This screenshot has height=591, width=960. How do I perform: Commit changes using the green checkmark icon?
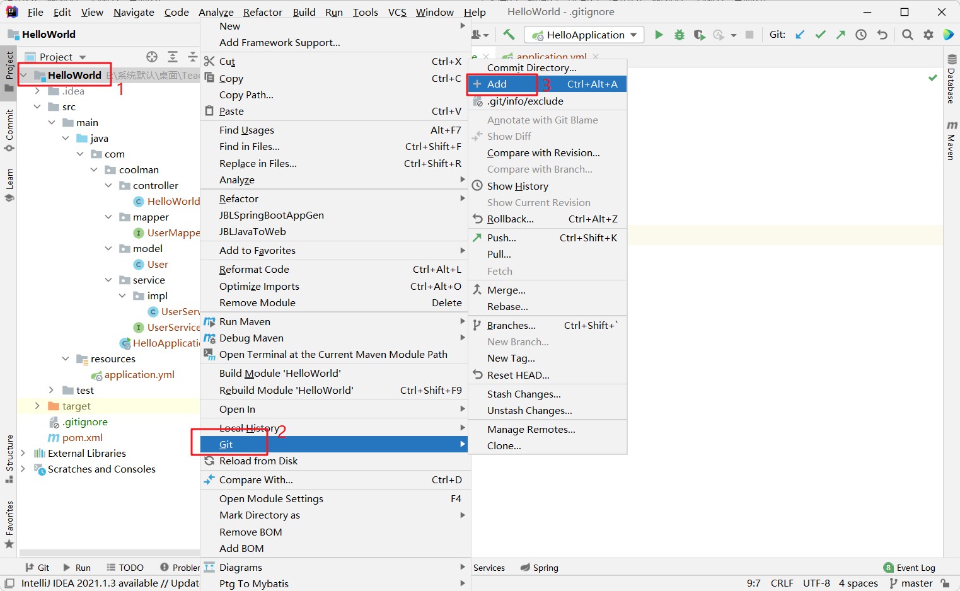point(820,35)
